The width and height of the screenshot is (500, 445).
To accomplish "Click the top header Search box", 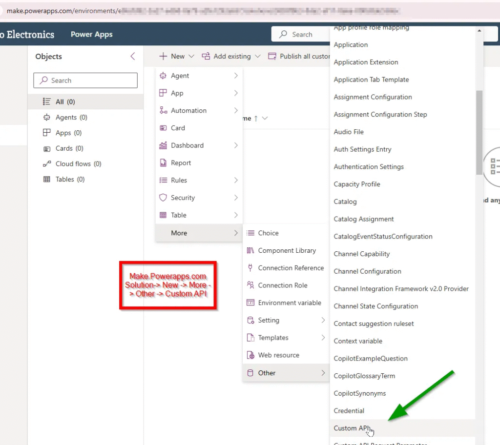I will pyautogui.click(x=300, y=34).
